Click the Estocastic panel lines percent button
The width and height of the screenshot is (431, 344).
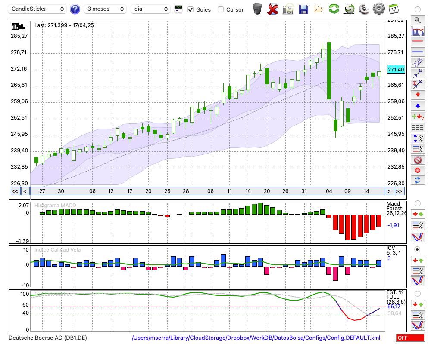click(418, 315)
